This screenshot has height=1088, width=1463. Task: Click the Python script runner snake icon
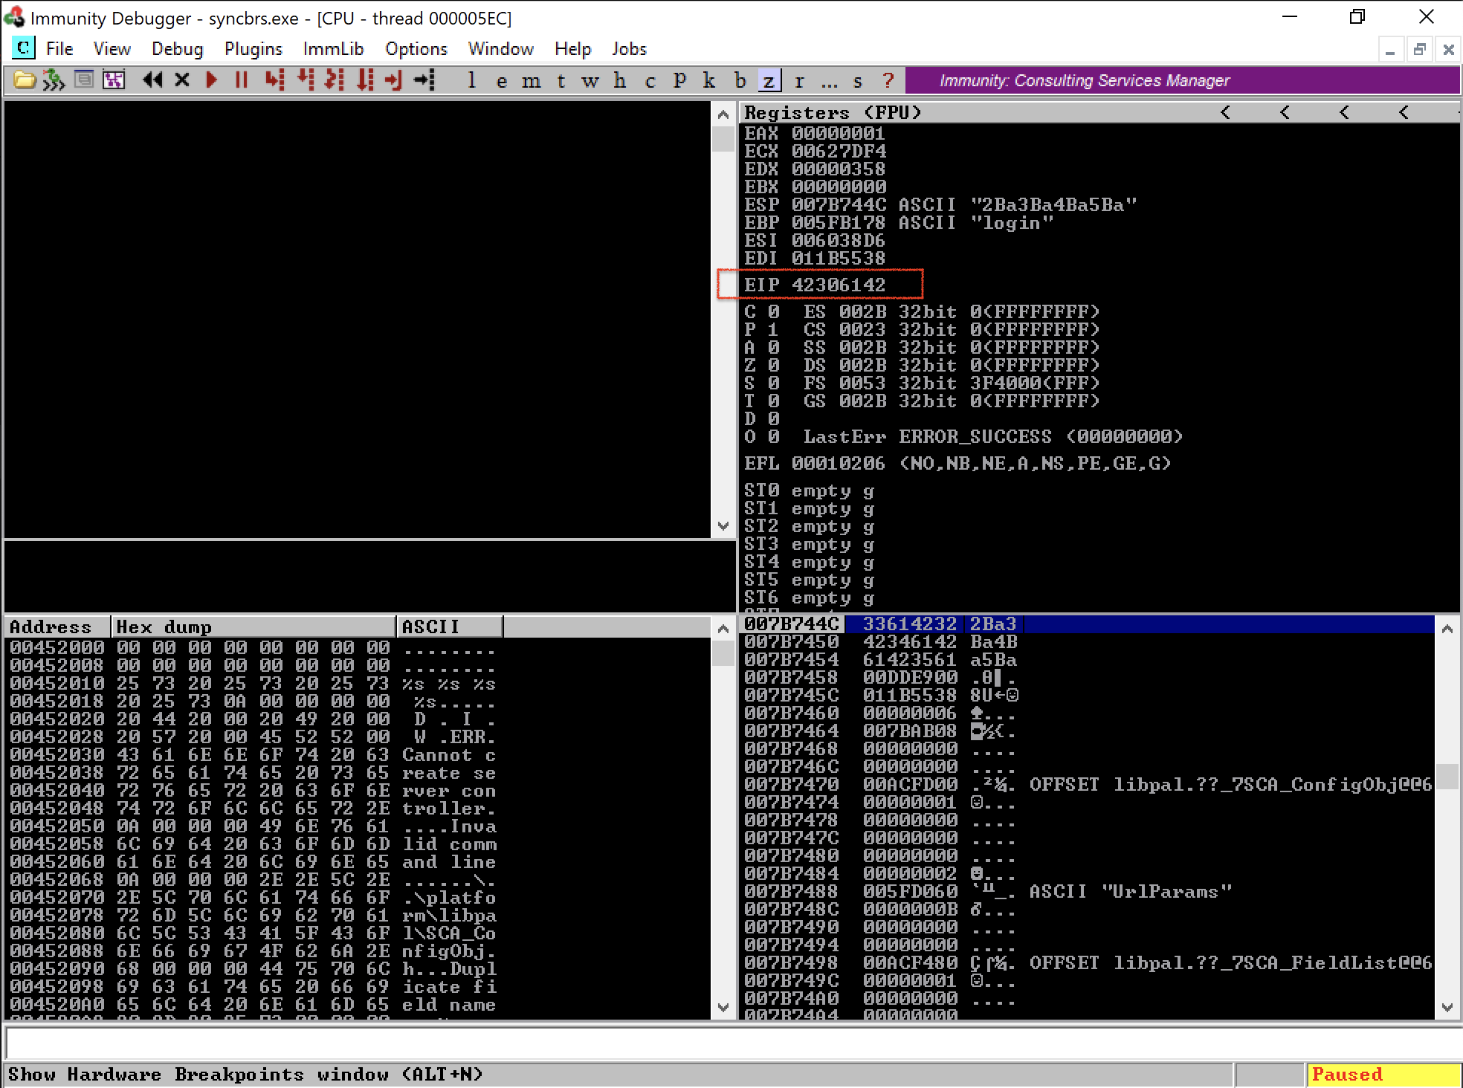[54, 80]
